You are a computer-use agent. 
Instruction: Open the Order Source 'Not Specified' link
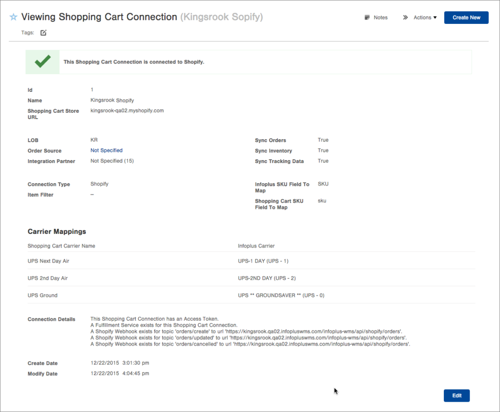[106, 150]
